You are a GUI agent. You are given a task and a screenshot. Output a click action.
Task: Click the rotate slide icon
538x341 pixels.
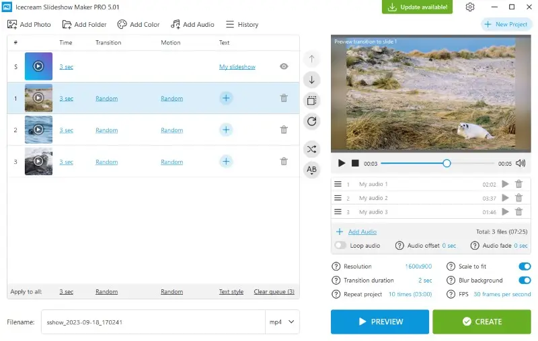[311, 121]
